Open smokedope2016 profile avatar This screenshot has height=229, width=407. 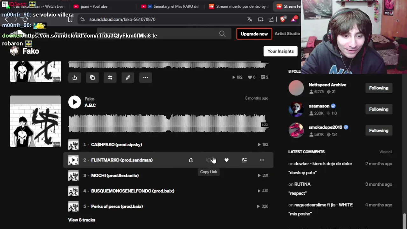(296, 130)
